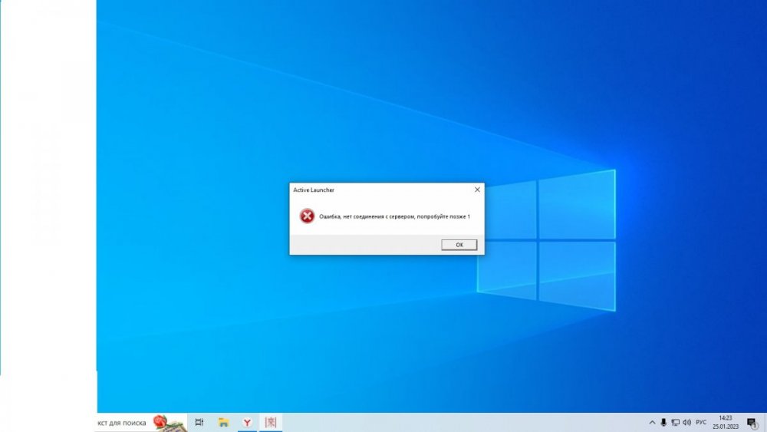Image resolution: width=767 pixels, height=432 pixels.
Task: Switch to the red launcher app on the taskbar
Action: (x=271, y=422)
